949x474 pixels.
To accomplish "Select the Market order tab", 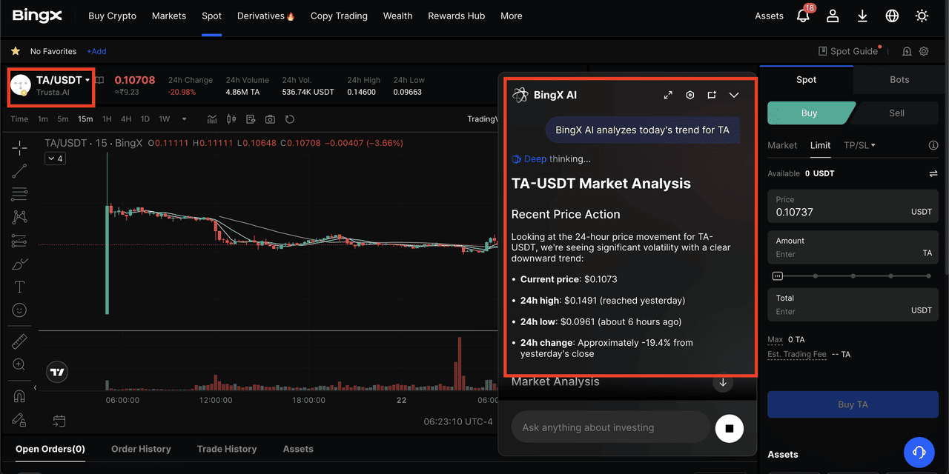I will click(782, 145).
